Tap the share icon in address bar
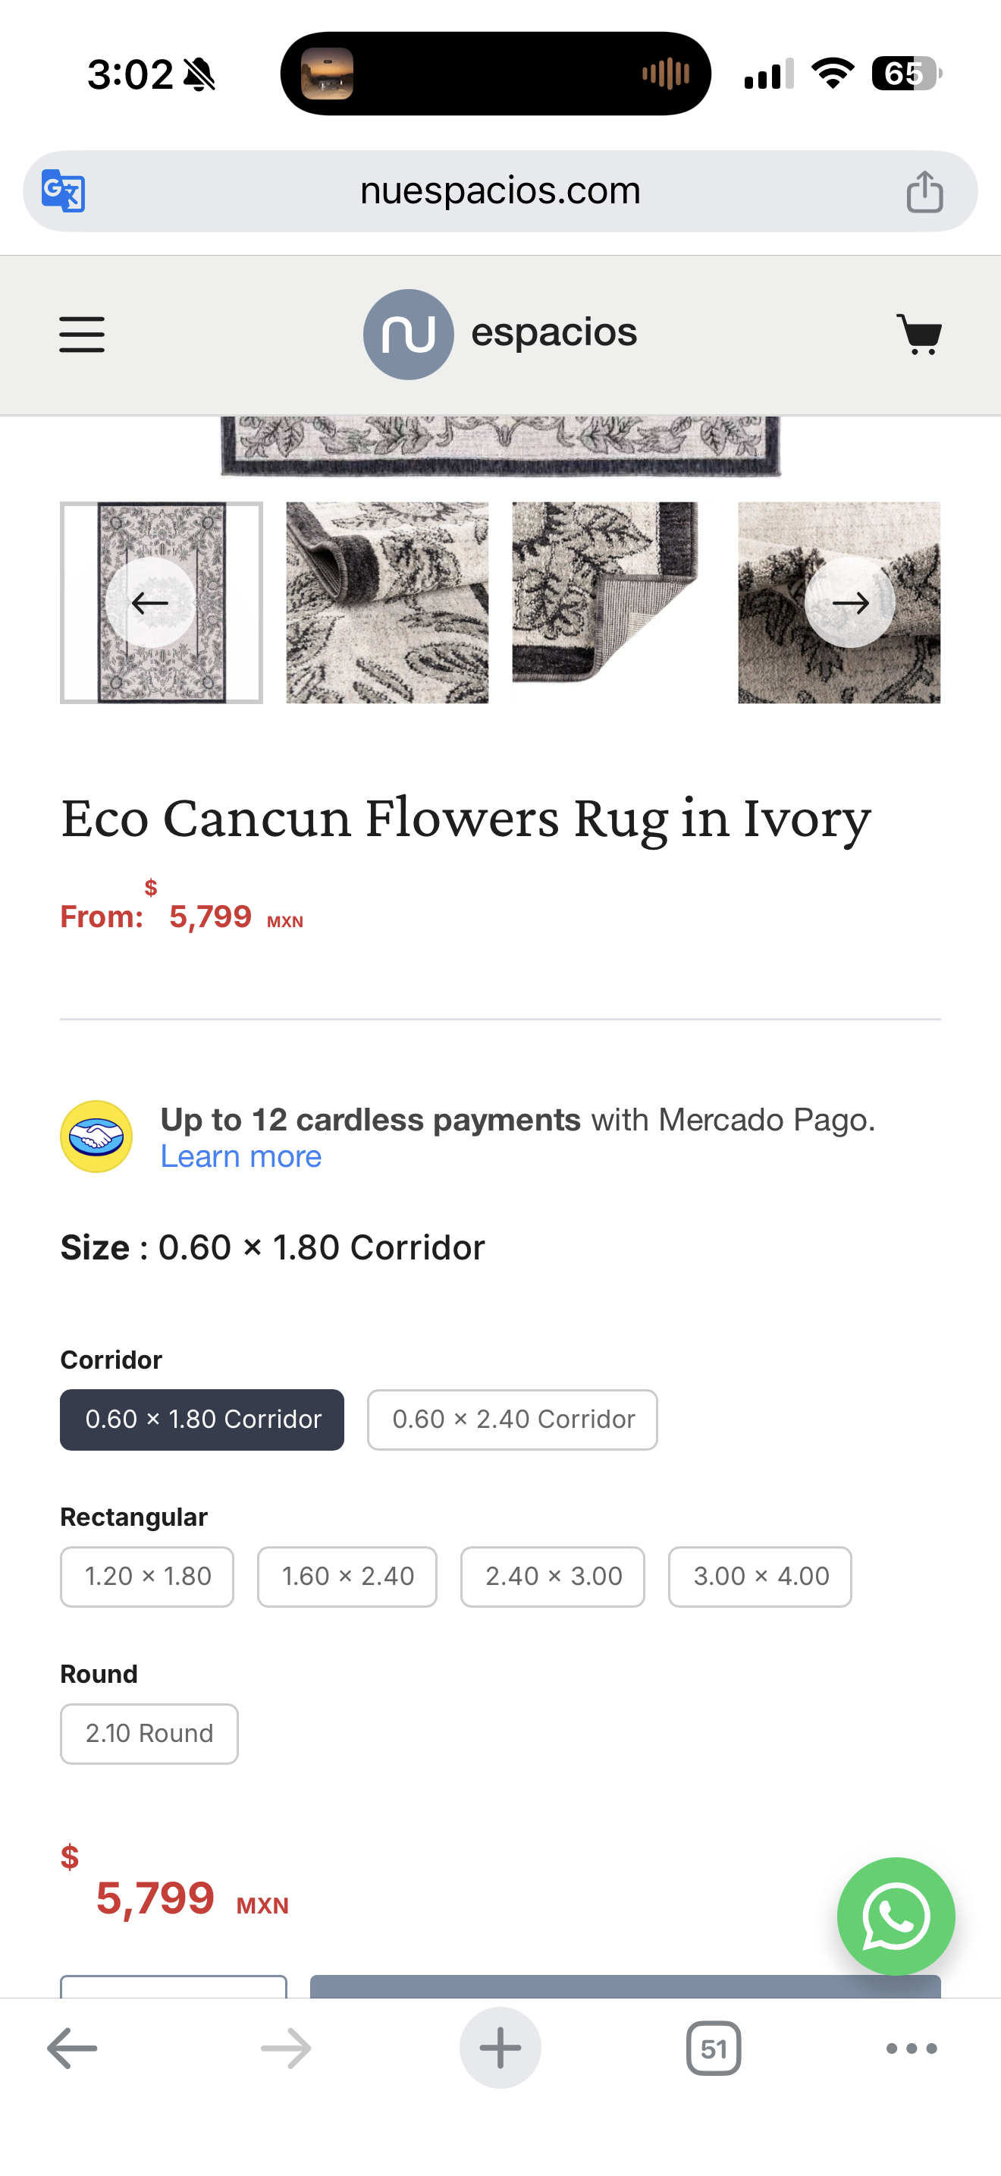Screen dimensions: 1001x2176 pyautogui.click(x=924, y=191)
